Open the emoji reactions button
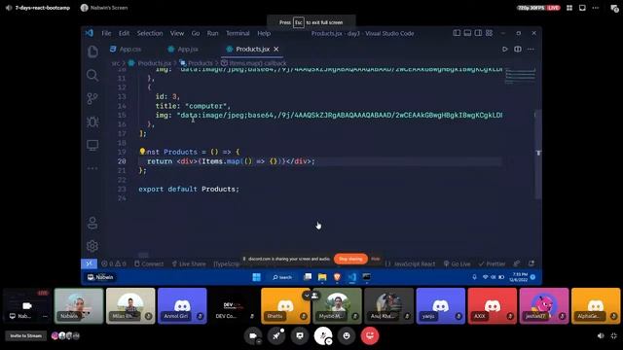The height and width of the screenshot is (350, 623). click(347, 335)
